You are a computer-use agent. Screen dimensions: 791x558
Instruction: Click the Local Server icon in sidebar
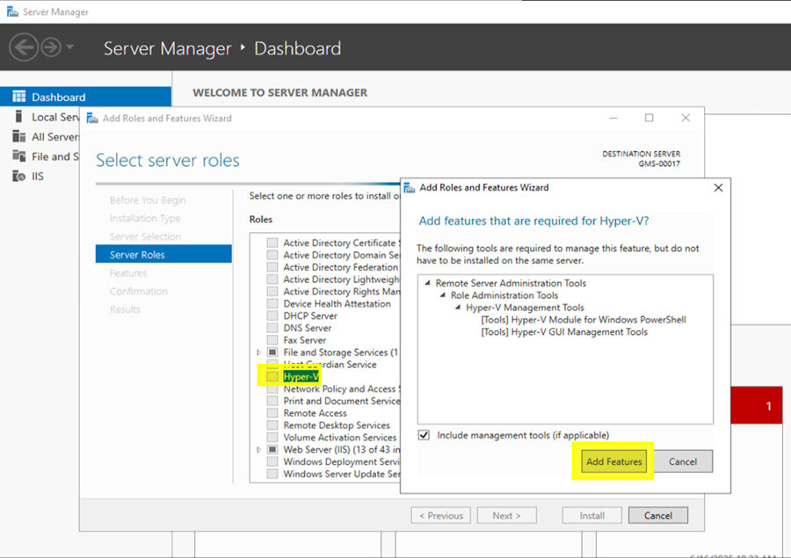[x=18, y=117]
